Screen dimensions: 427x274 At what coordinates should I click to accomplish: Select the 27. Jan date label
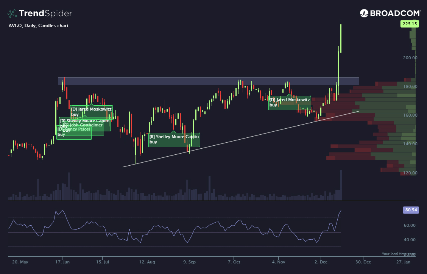(403, 262)
